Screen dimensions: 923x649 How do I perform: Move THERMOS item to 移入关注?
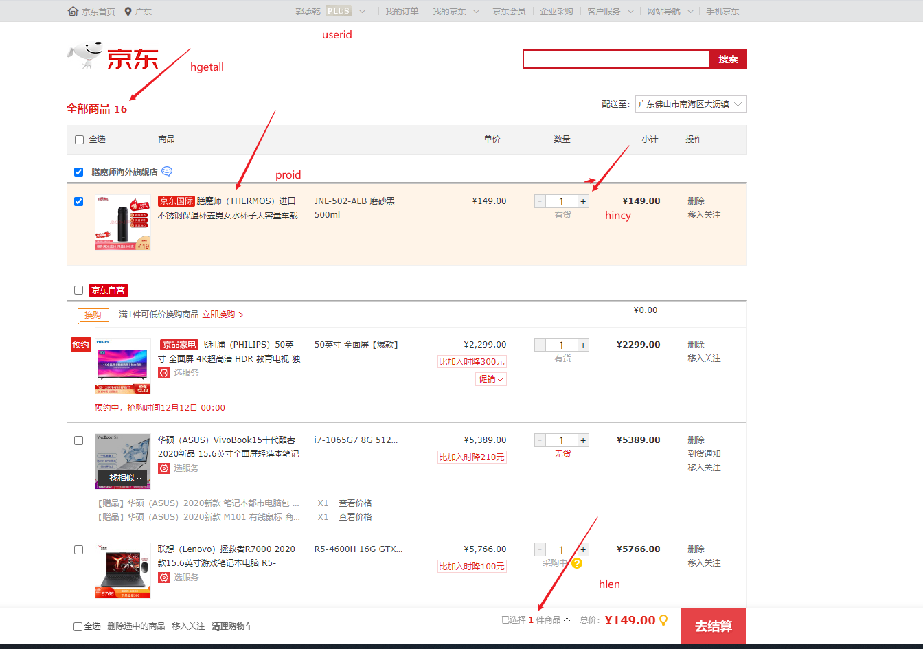pos(705,215)
